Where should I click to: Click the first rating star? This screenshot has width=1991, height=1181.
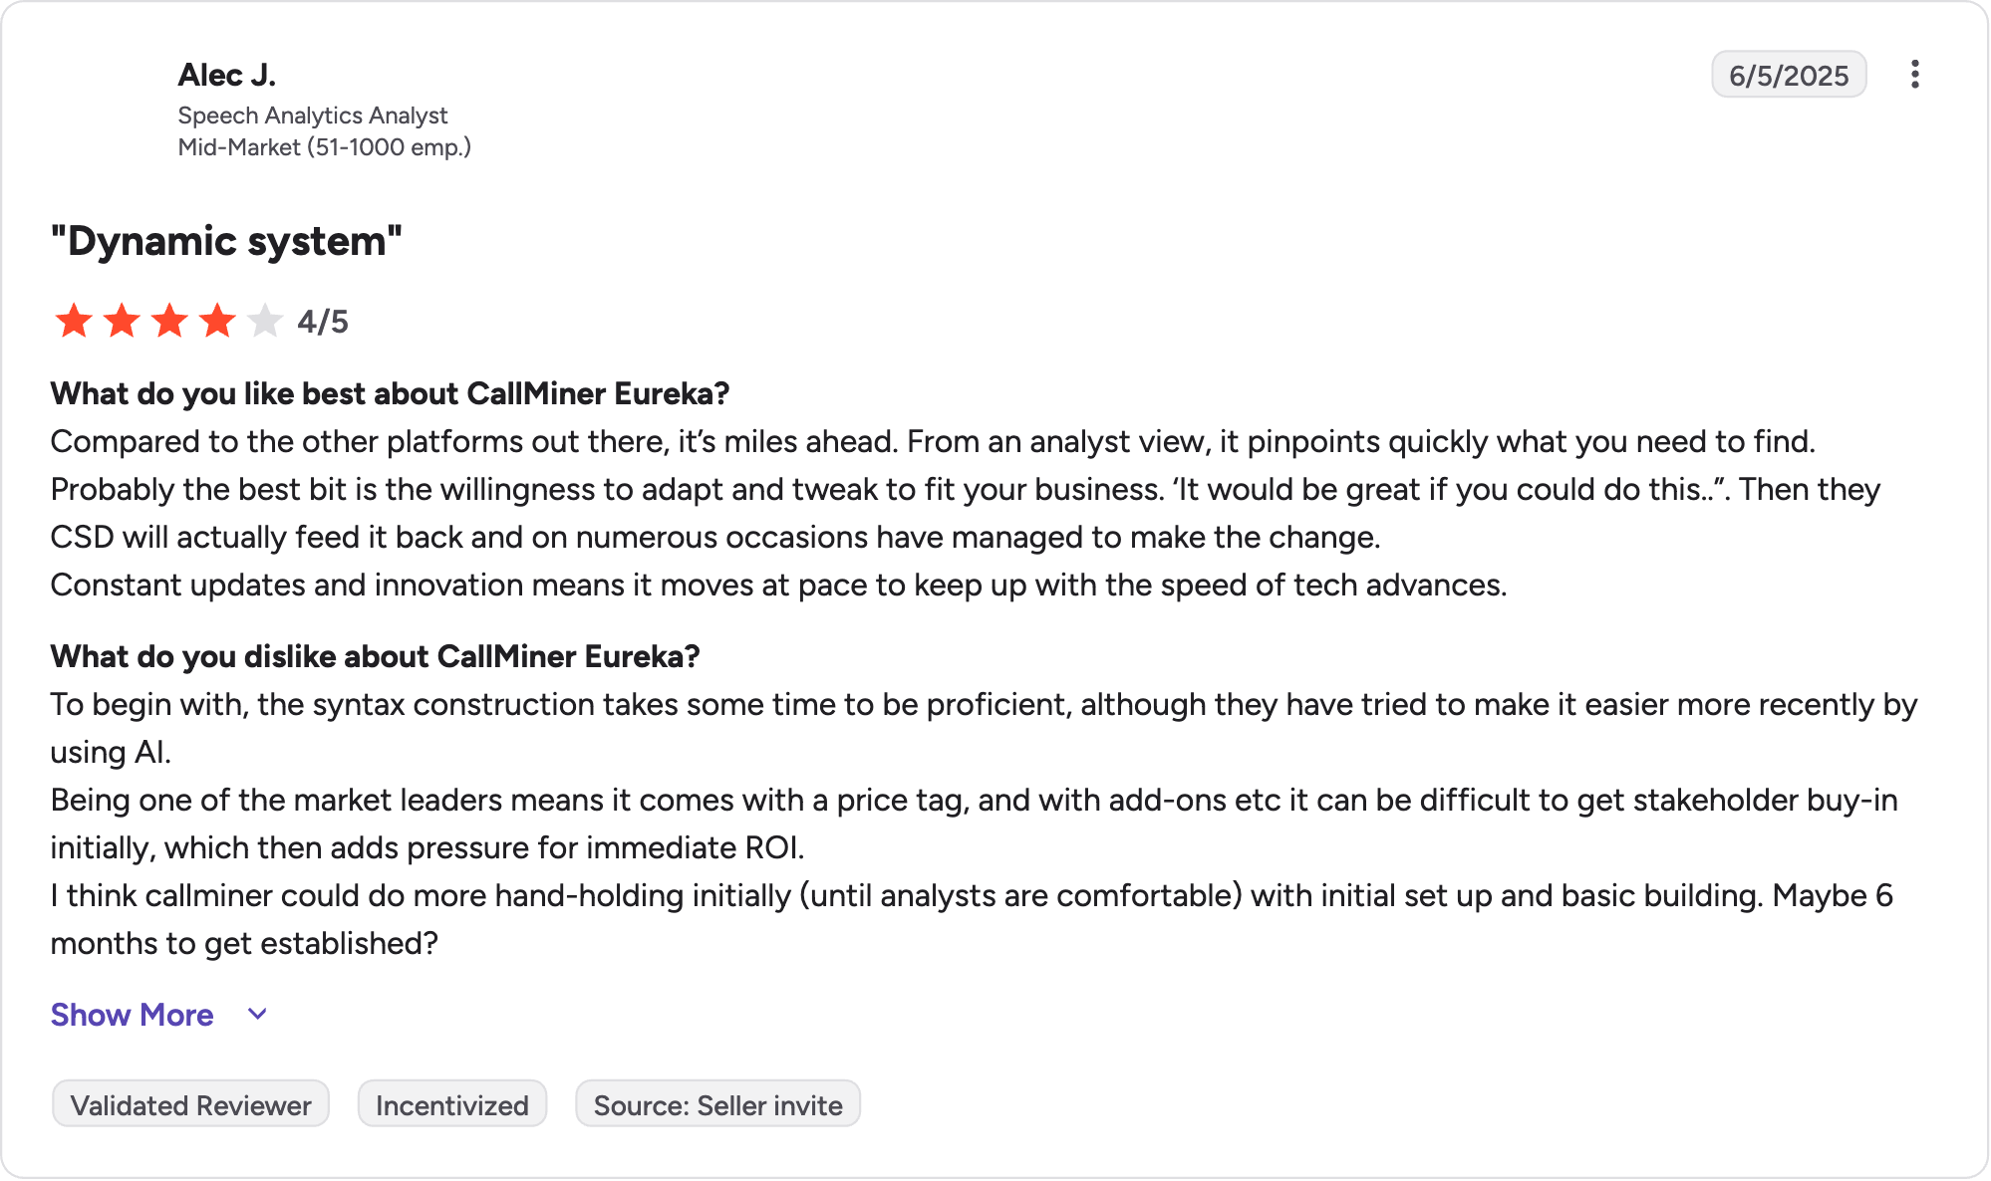(74, 321)
